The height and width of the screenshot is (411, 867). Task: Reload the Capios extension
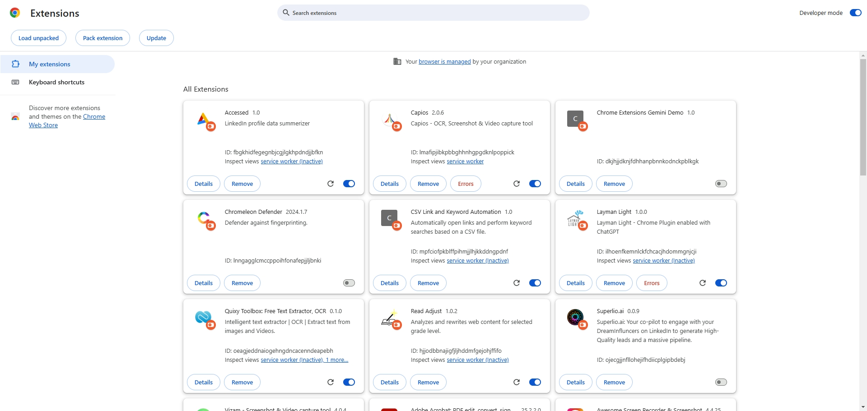[x=517, y=184]
